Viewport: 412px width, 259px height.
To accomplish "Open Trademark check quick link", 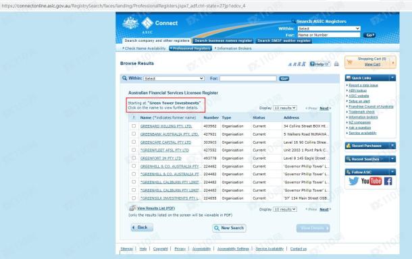I will pyautogui.click(x=361, y=111).
